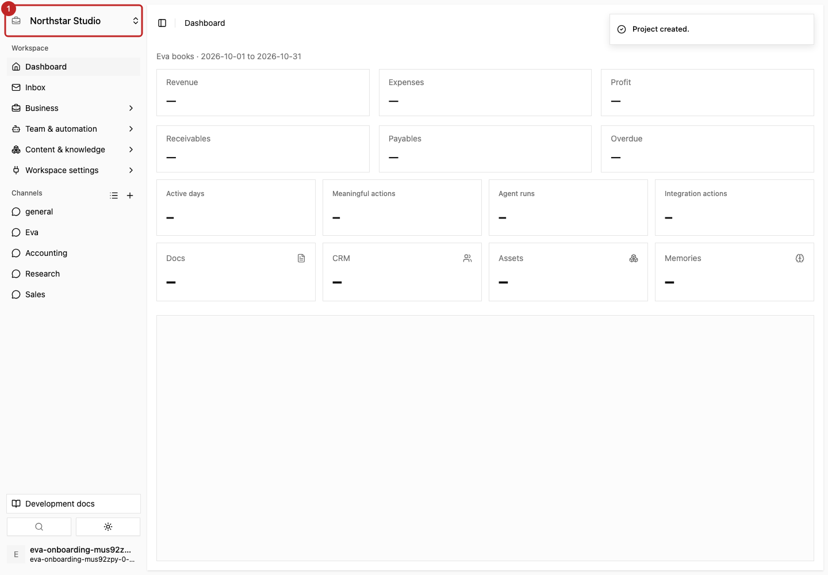Open search with the magnifier button
Image resolution: width=828 pixels, height=575 pixels.
pos(39,527)
